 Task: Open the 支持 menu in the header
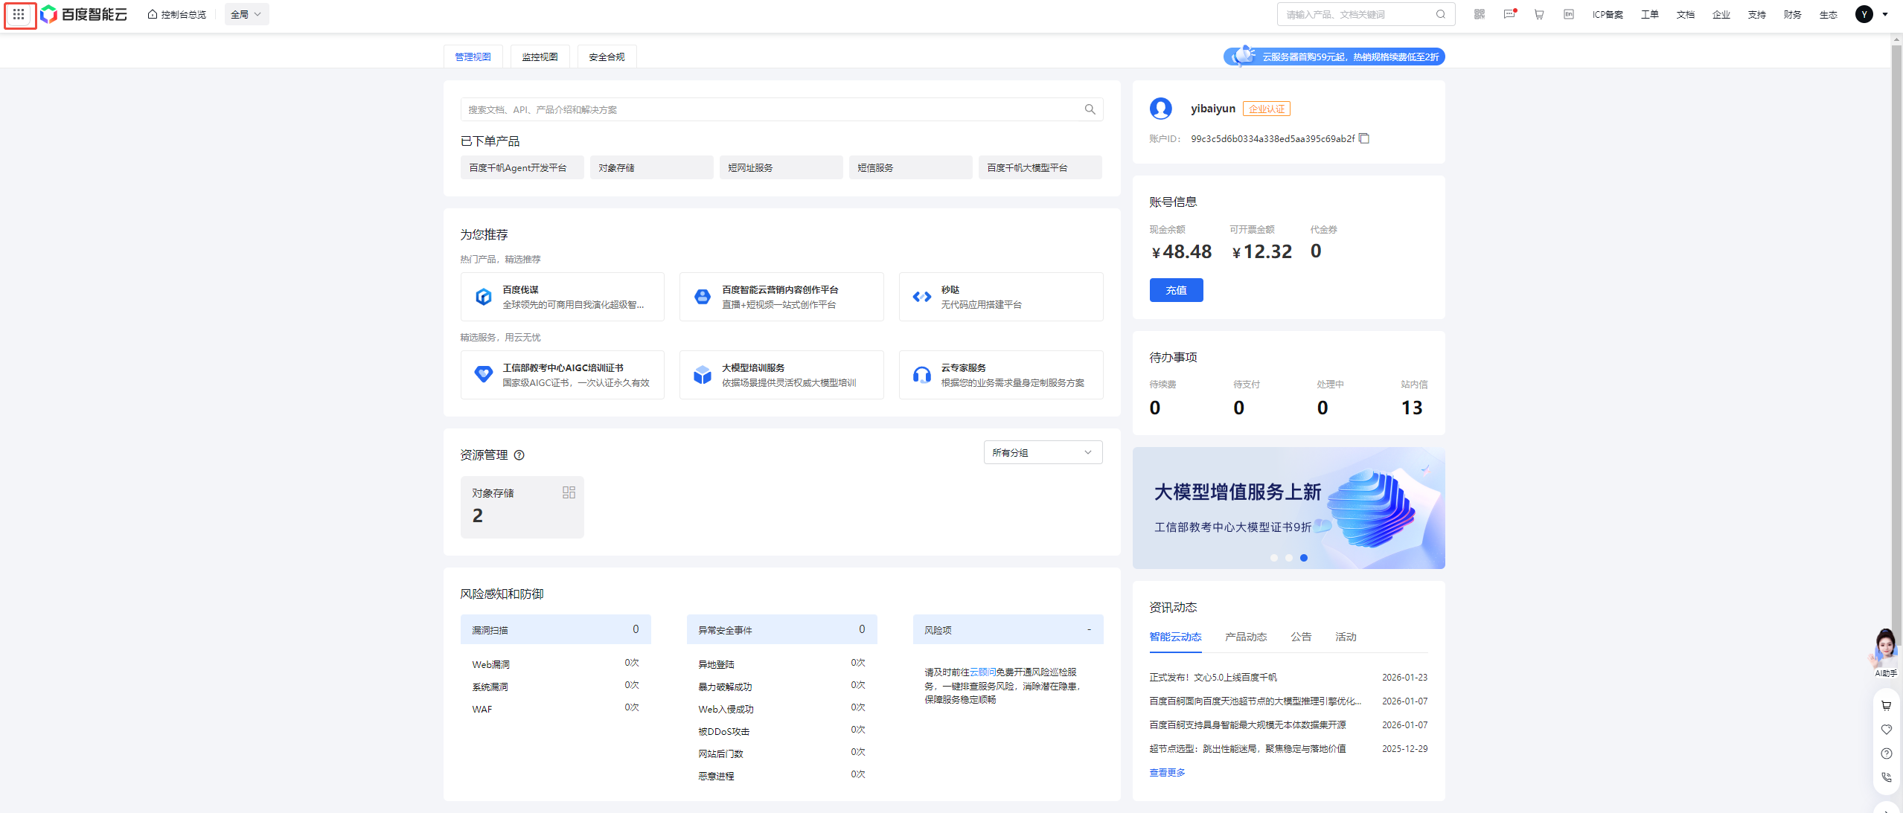1757,15
